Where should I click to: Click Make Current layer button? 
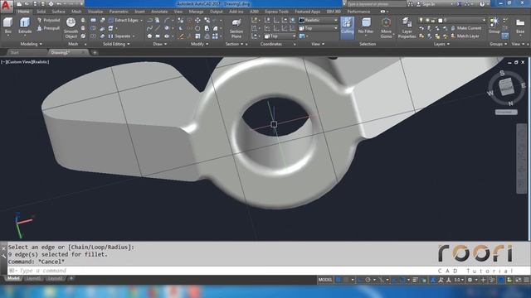466,28
